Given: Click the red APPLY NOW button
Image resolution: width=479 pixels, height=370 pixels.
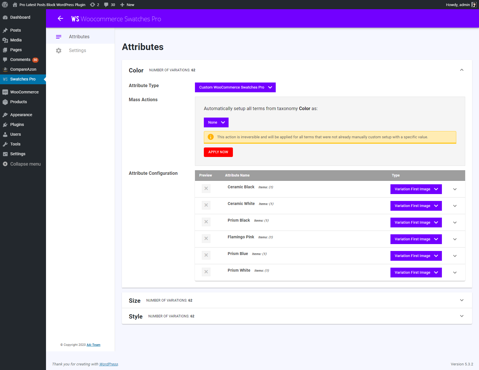Looking at the screenshot, I should click(x=218, y=152).
